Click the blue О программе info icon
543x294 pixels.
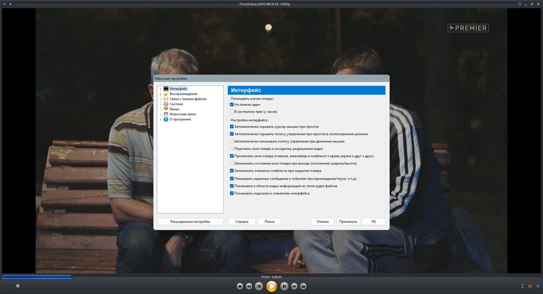click(x=166, y=119)
